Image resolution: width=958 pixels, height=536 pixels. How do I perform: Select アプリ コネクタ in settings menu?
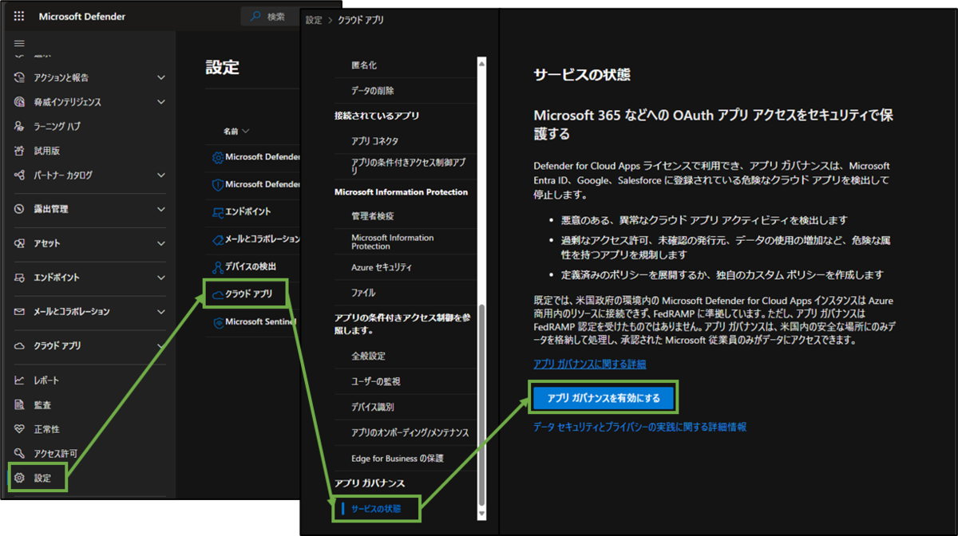click(x=374, y=141)
